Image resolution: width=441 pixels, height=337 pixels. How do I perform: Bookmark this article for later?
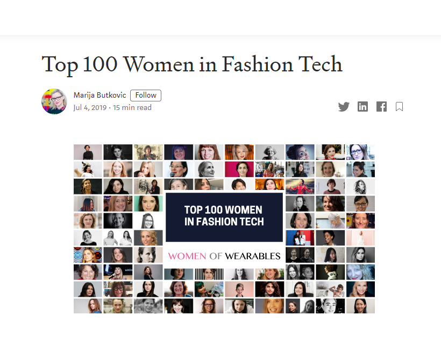pos(399,107)
